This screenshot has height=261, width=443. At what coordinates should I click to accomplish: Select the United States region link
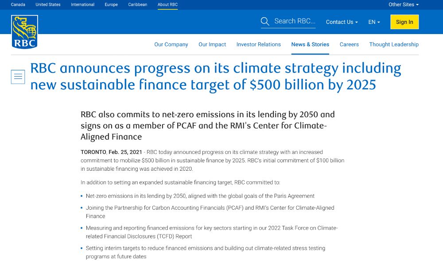point(48,4)
